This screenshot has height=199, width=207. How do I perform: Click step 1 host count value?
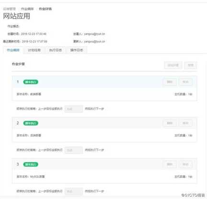coord(190,94)
